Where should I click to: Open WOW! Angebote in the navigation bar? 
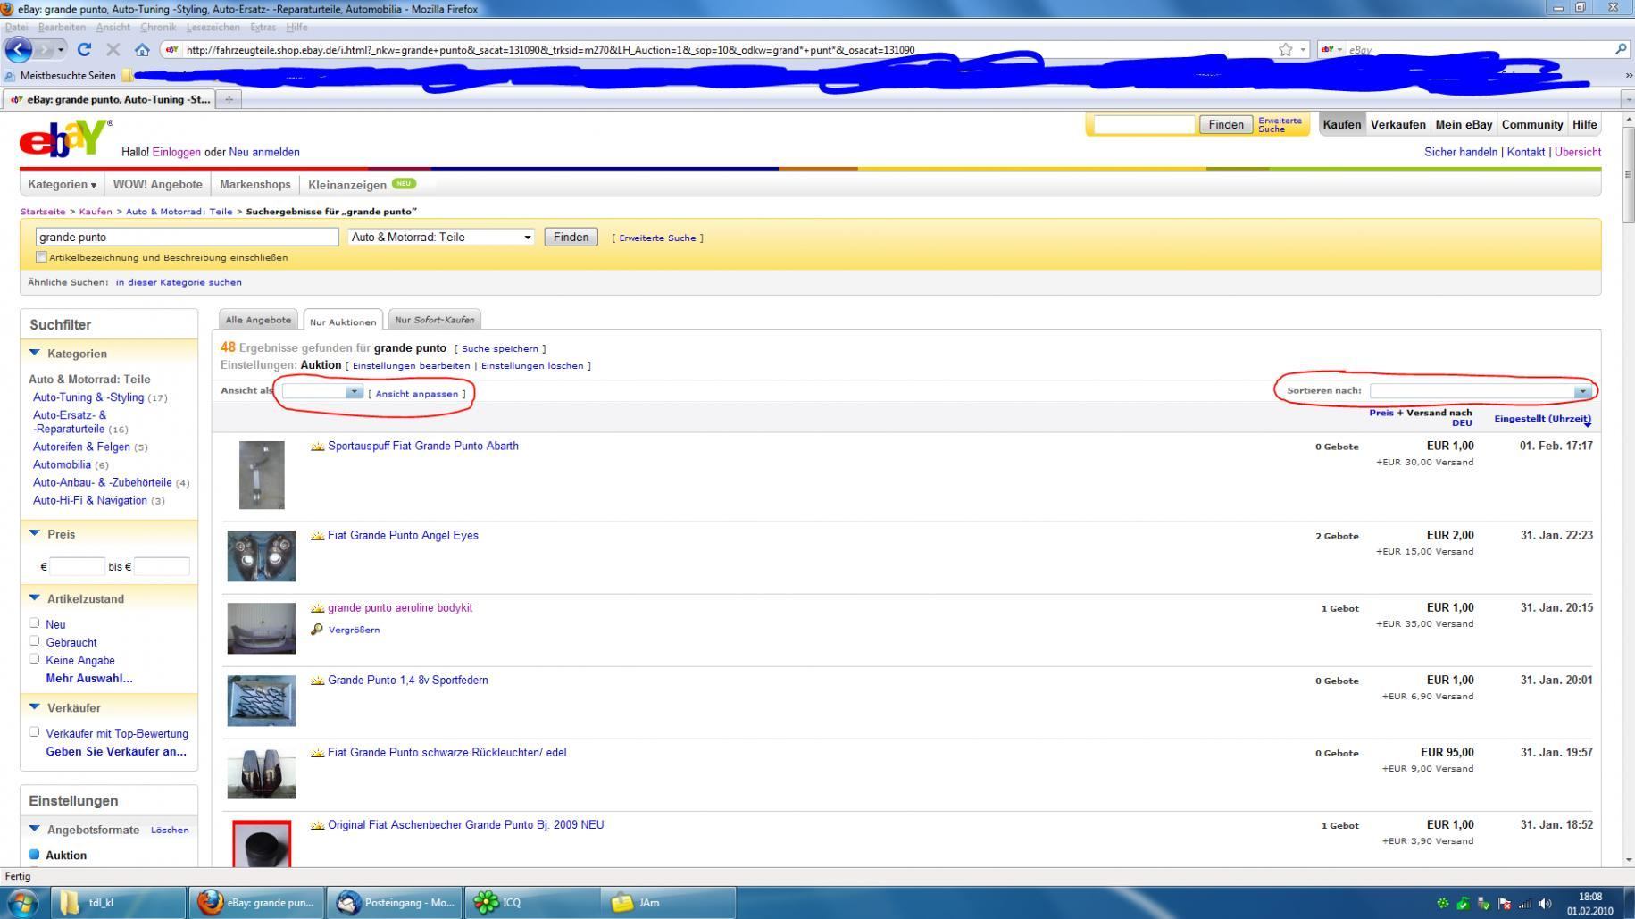point(158,185)
